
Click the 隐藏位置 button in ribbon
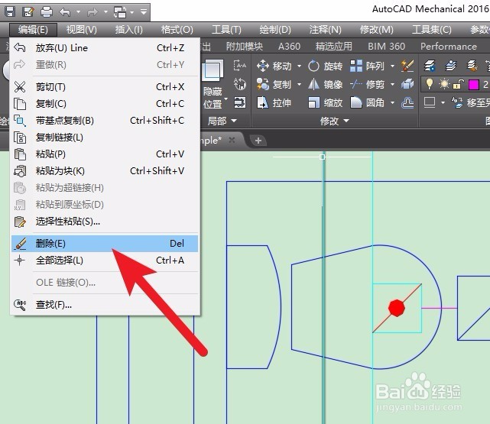(213, 84)
